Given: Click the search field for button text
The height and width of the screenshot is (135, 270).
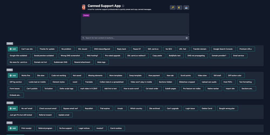Looking at the screenshot, I should click(x=135, y=38).
